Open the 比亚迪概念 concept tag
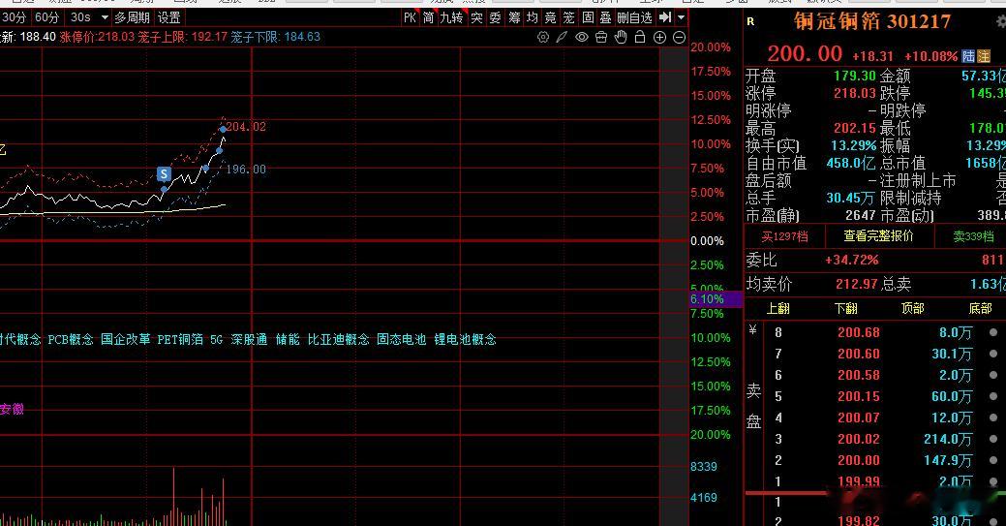 coord(338,339)
